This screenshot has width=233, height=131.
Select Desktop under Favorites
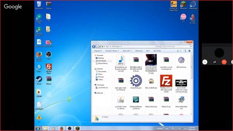101,58
